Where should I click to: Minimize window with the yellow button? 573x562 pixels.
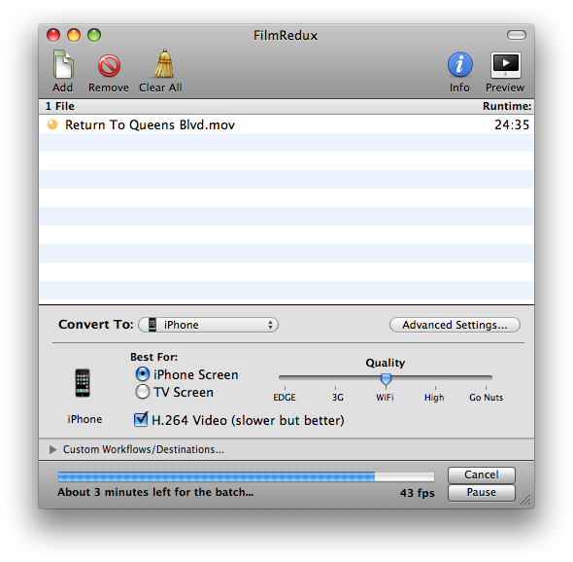(74, 35)
